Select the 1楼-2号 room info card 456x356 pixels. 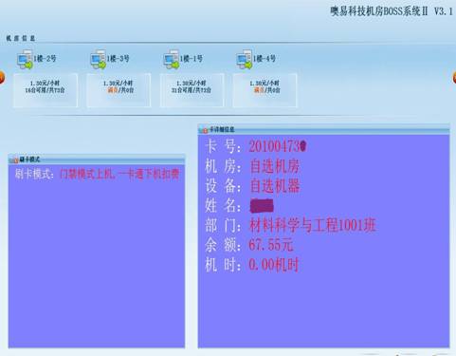46,90
